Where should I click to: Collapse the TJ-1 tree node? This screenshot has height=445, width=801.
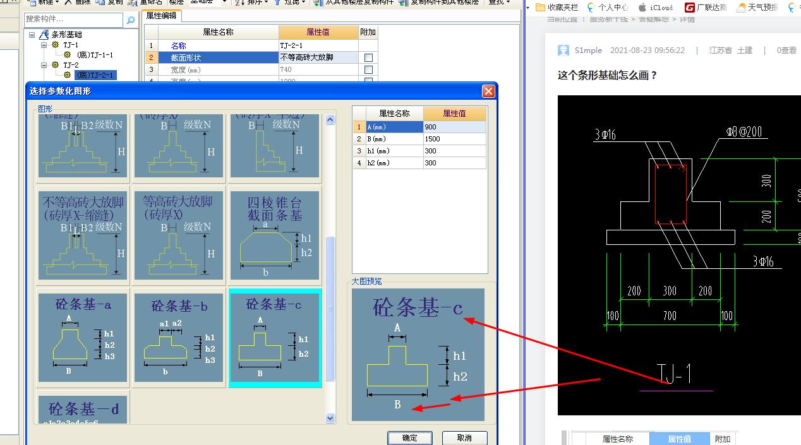44,45
